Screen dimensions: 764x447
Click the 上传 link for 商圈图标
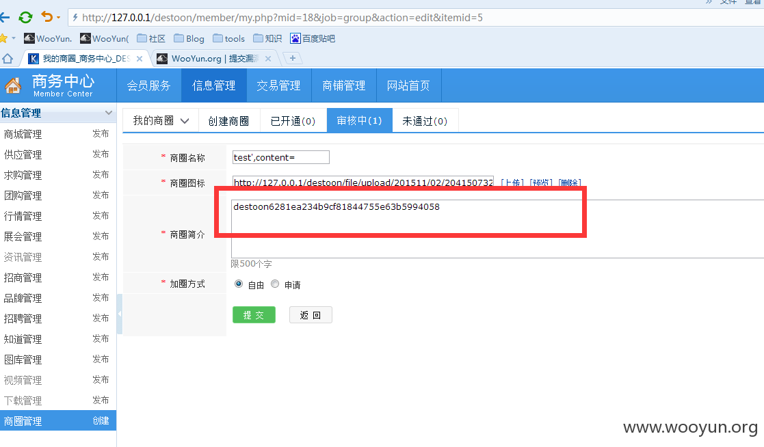pyautogui.click(x=512, y=182)
